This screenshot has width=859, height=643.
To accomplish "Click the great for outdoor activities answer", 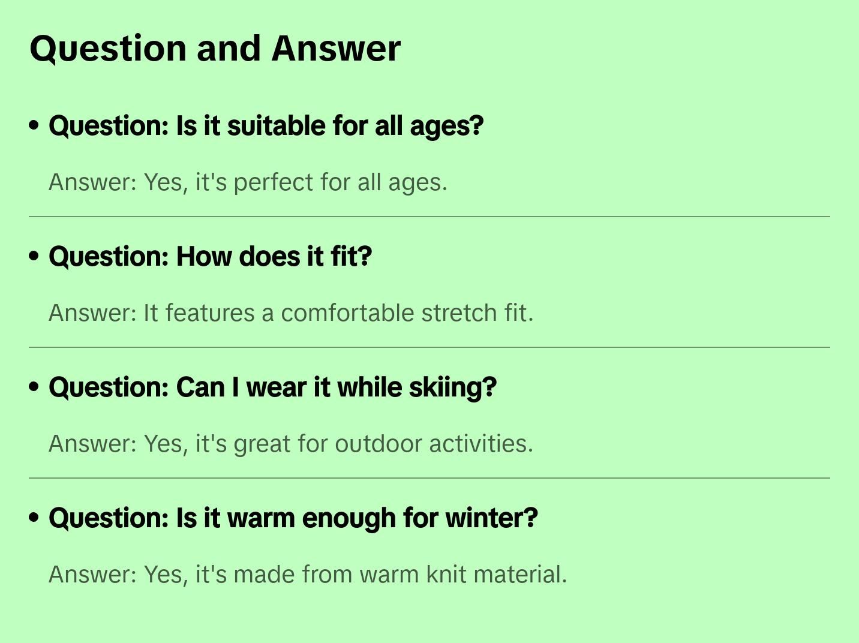I will coord(290,444).
